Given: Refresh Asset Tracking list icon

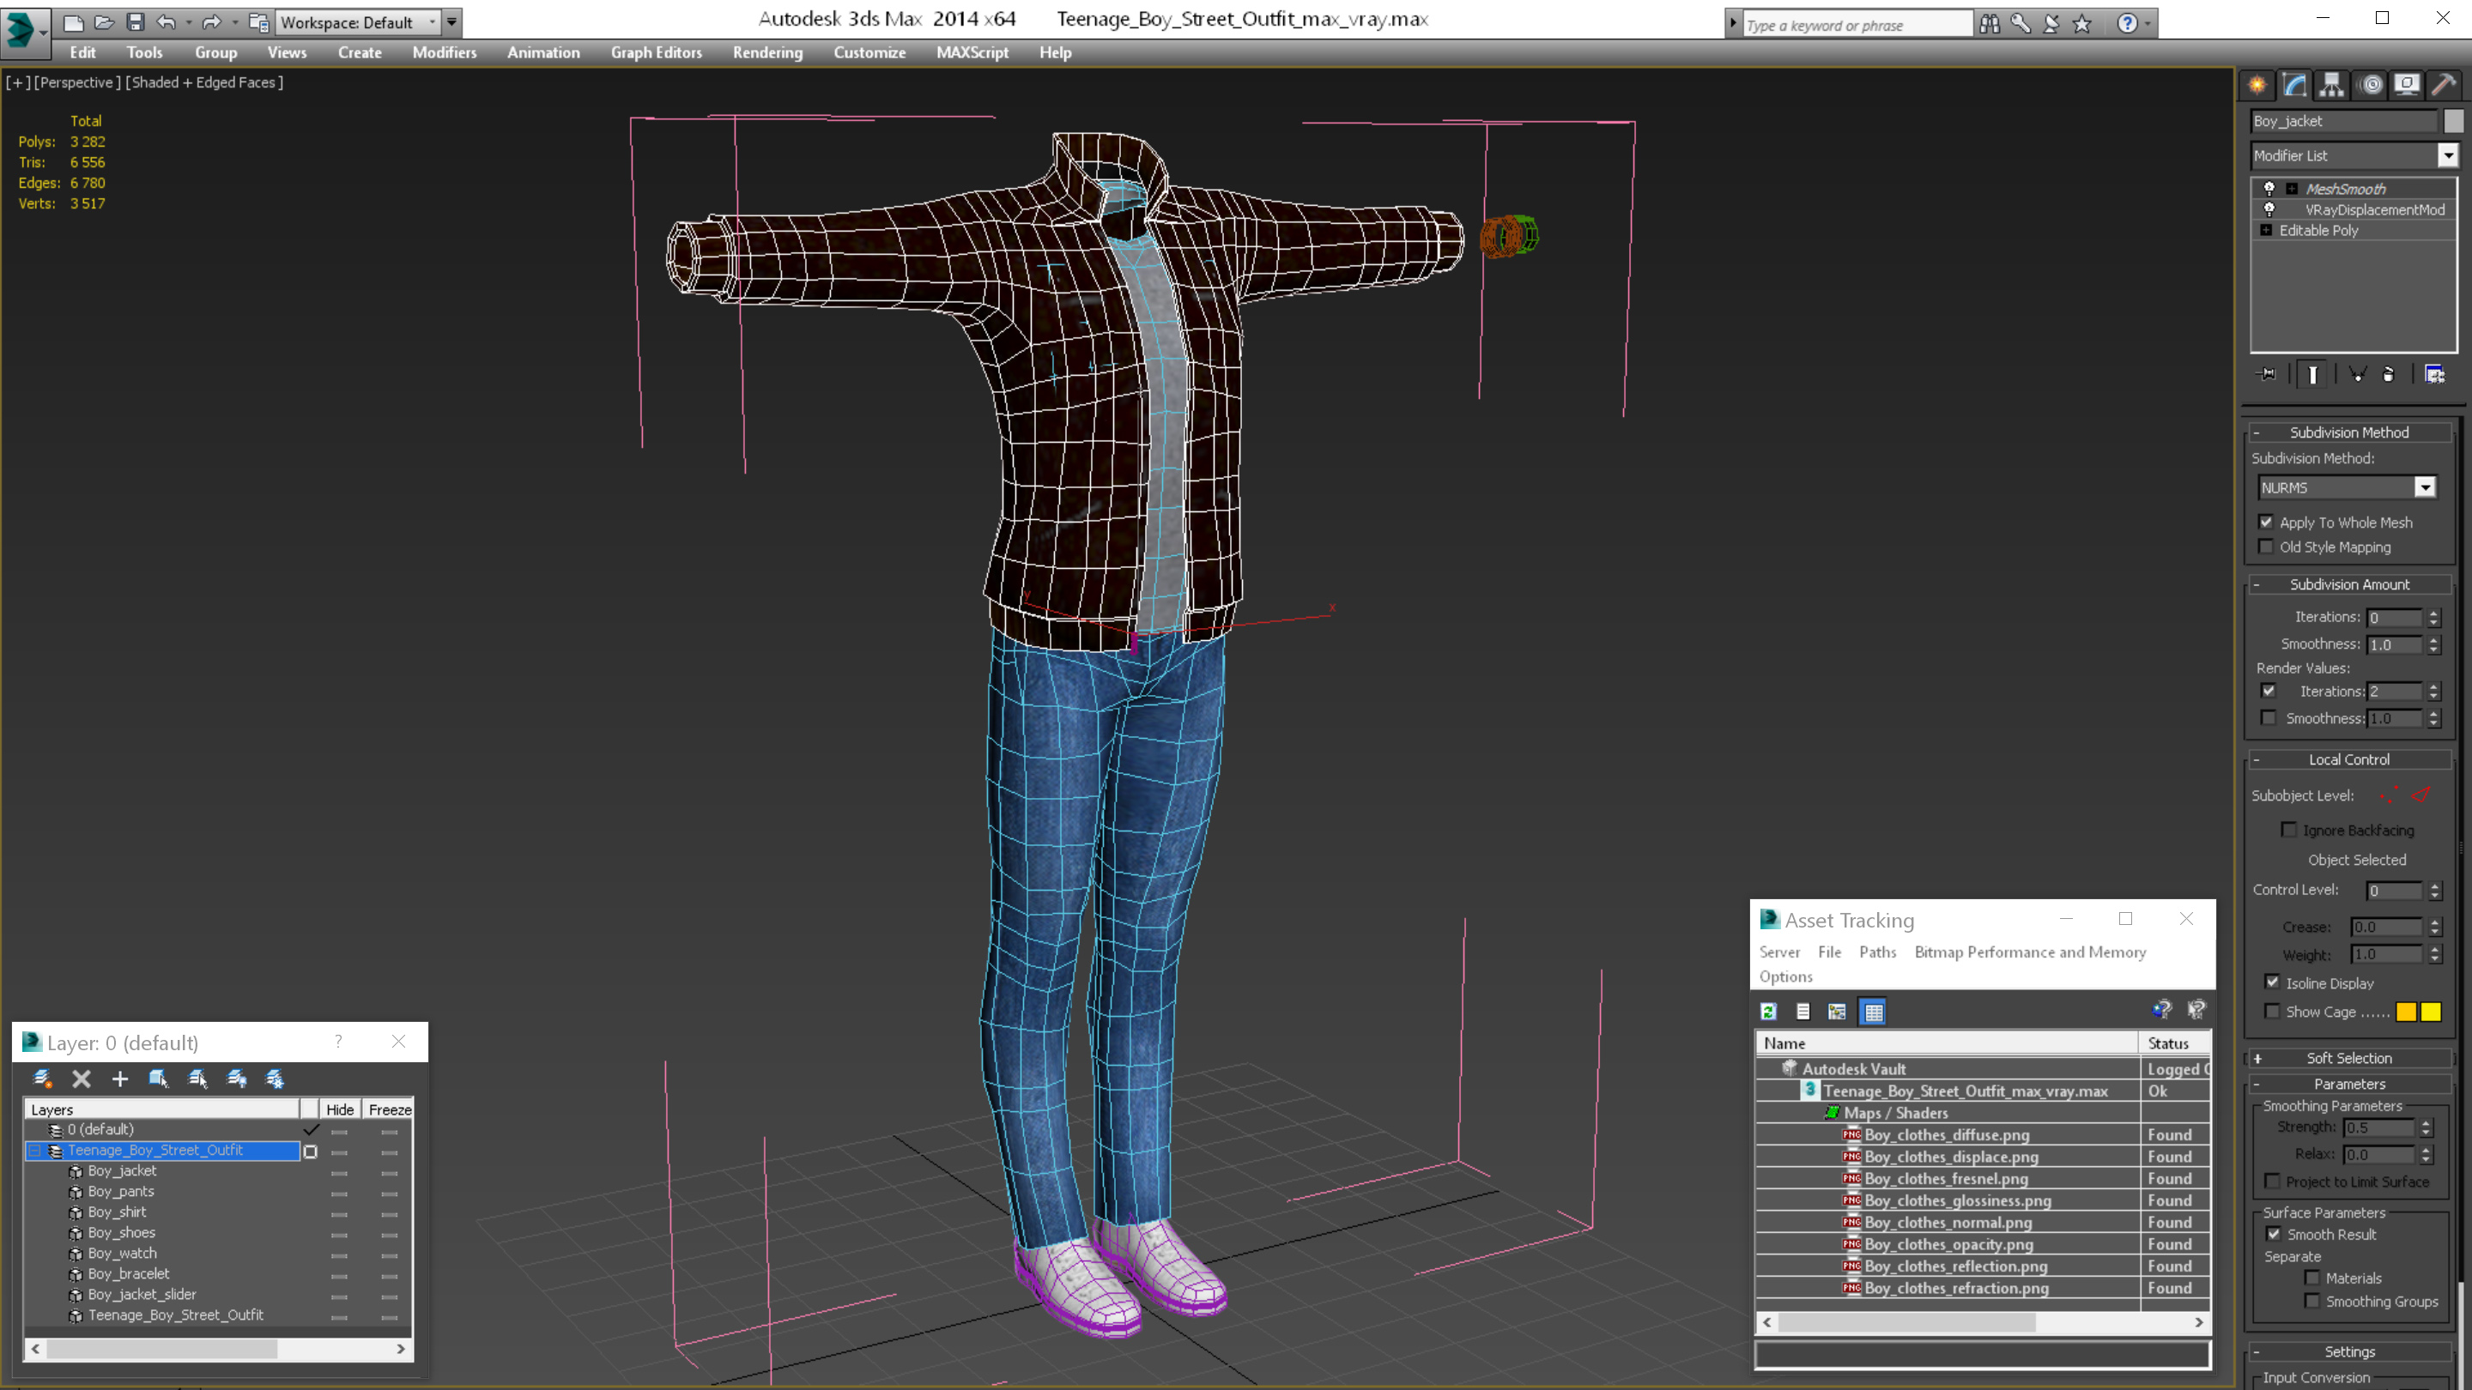Looking at the screenshot, I should pos(1768,1011).
